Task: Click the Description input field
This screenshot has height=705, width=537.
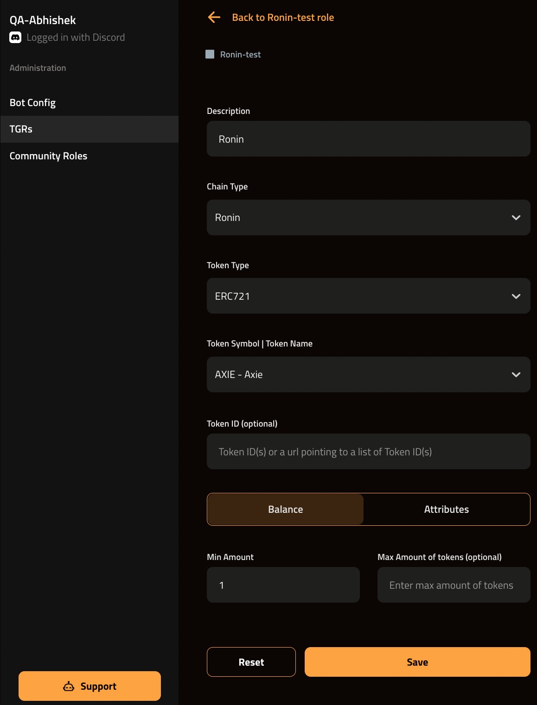Action: tap(368, 139)
